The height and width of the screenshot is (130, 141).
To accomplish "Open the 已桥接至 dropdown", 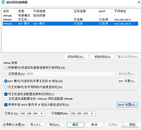I will (x=70, y=74).
